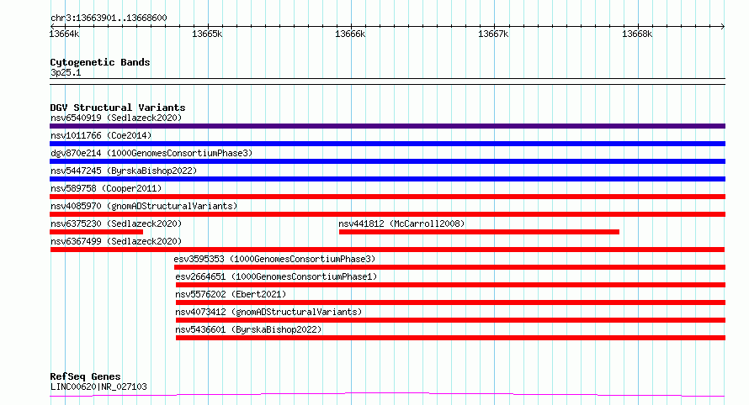Select the red esv3595353 variant bar
749x405 pixels.
(x=449, y=267)
